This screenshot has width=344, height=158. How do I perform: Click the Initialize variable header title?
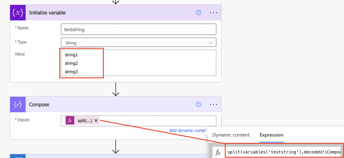coord(47,13)
